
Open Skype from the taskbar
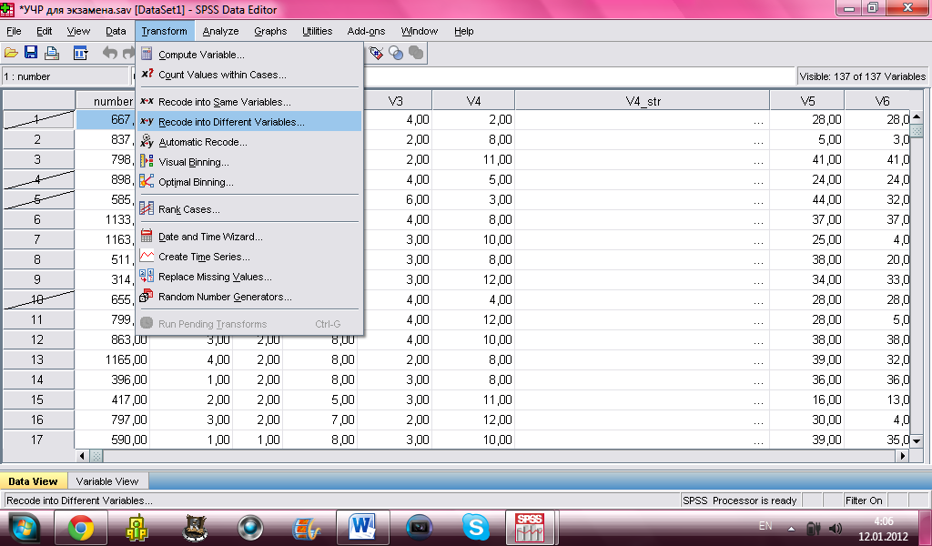click(x=475, y=528)
